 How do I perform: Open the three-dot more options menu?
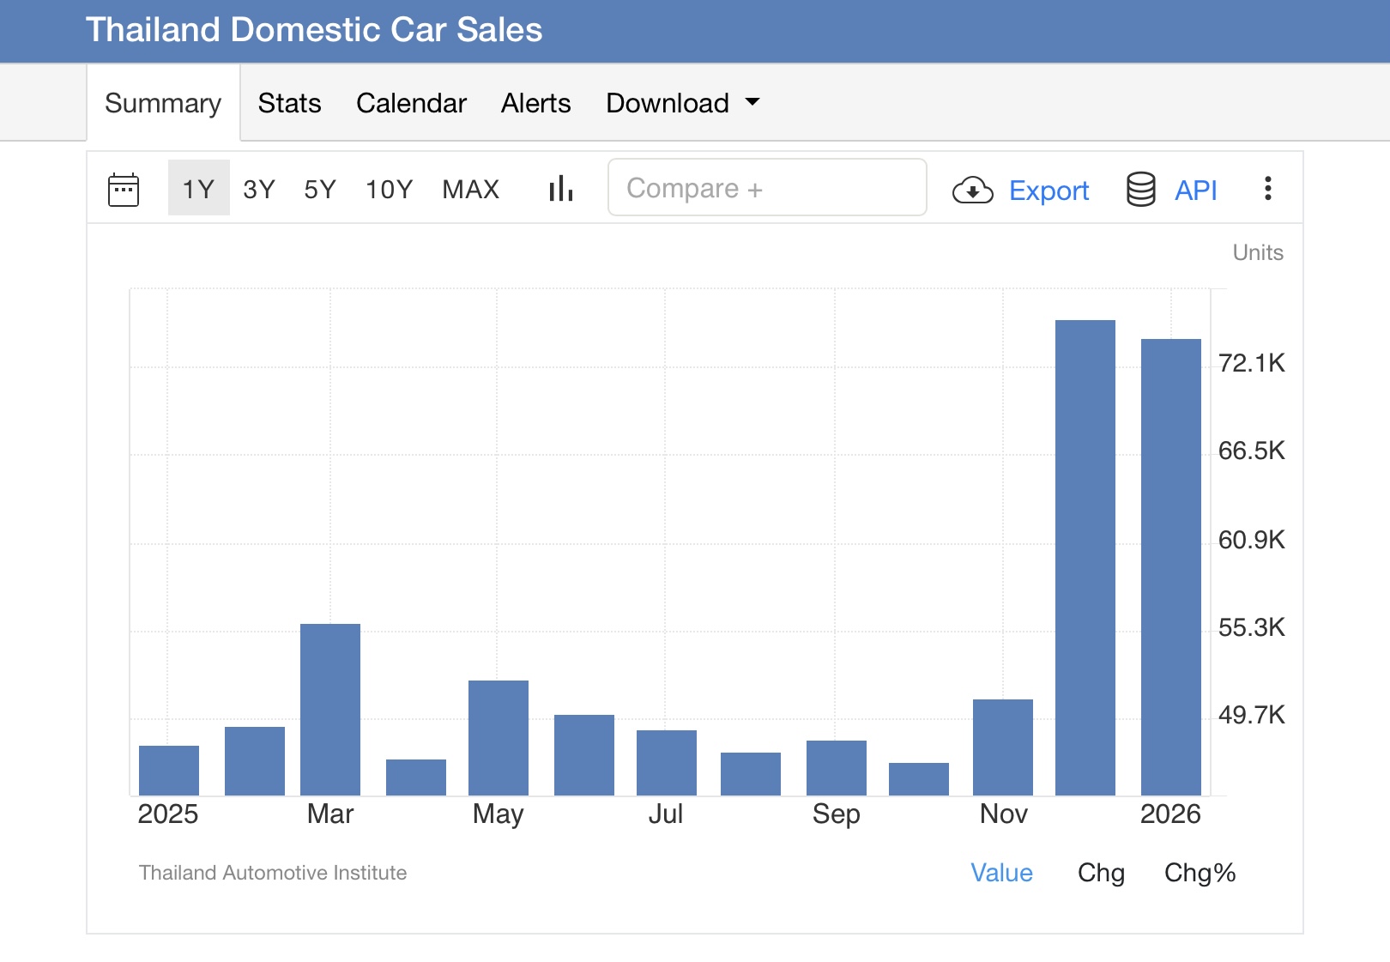pos(1267,189)
